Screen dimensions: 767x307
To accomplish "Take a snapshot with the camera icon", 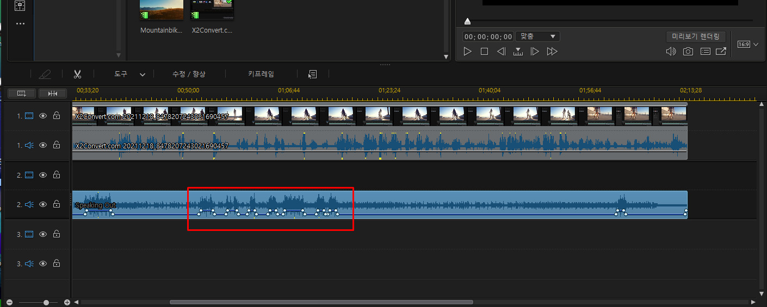I will [688, 52].
